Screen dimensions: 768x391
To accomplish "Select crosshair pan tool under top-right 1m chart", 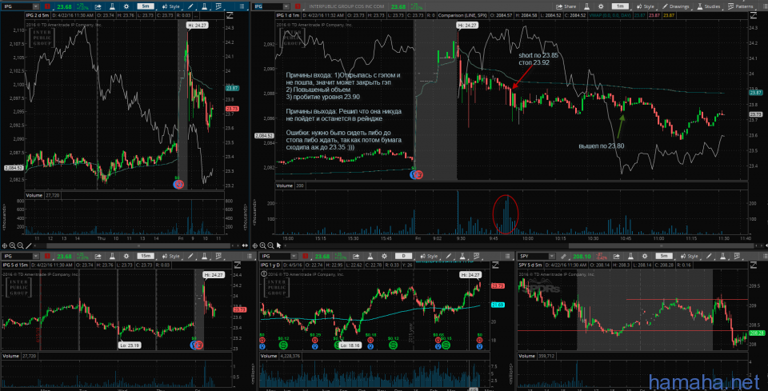I will click(254, 245).
